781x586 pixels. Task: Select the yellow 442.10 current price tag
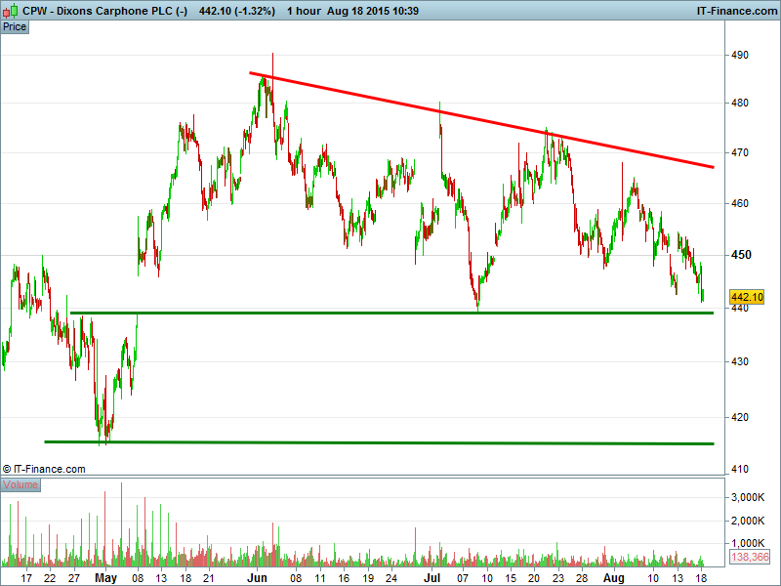(x=747, y=297)
